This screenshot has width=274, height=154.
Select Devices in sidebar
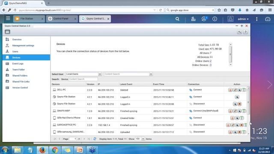[26, 57]
